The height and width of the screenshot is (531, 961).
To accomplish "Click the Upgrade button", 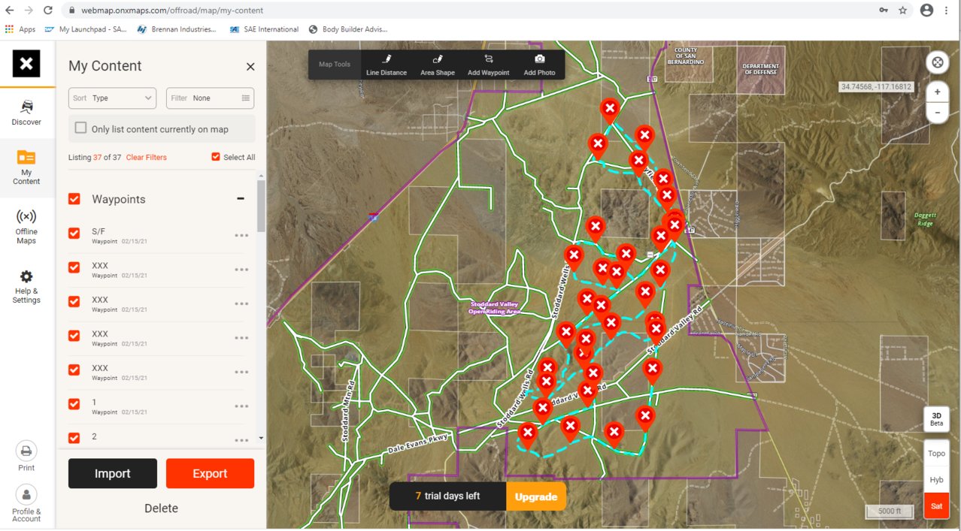I will (x=535, y=496).
